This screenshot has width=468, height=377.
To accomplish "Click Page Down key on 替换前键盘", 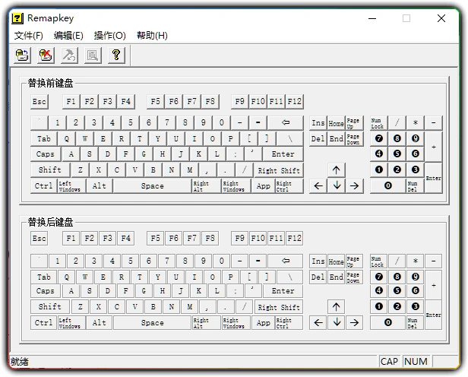I will coord(354,139).
